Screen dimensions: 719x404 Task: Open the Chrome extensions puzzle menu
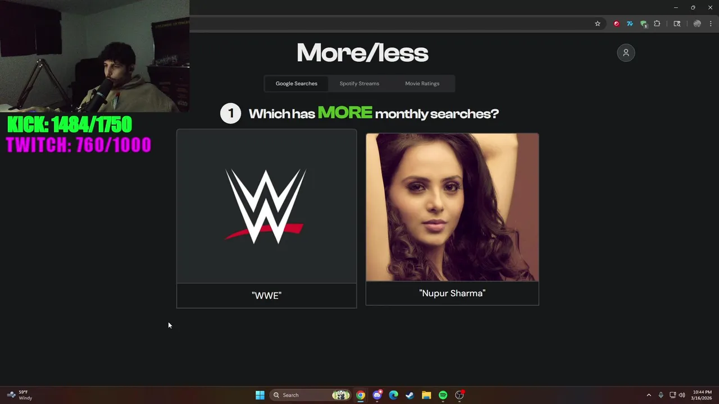[657, 24]
